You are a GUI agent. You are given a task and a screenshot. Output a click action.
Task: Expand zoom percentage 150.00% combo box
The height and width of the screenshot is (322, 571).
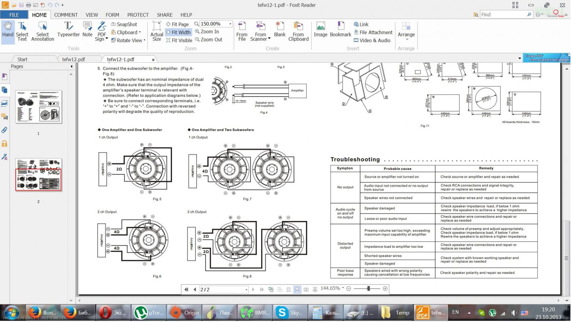pos(230,24)
